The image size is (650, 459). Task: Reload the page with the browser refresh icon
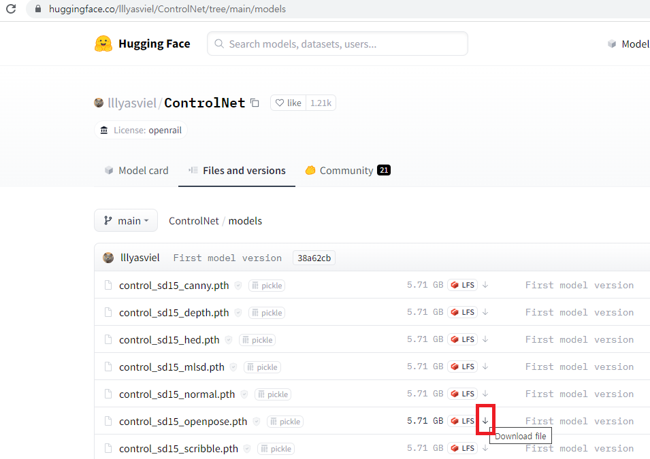[x=11, y=9]
